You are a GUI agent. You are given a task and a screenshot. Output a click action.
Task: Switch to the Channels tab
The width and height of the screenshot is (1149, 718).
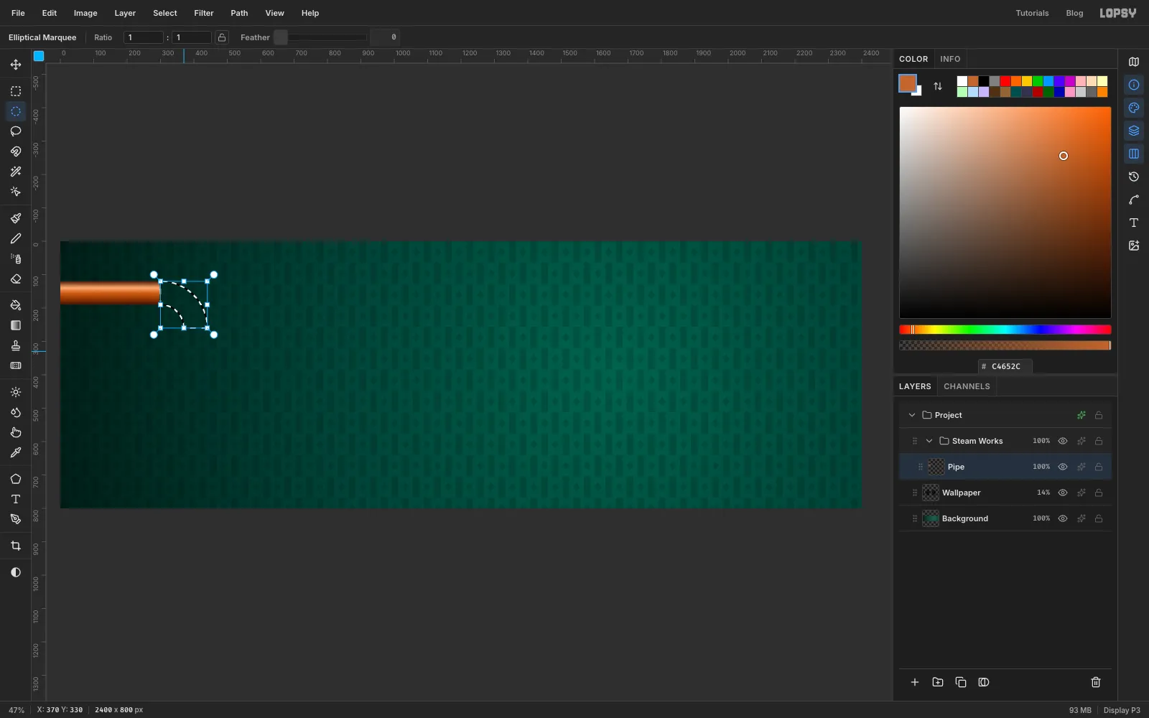[967, 386]
